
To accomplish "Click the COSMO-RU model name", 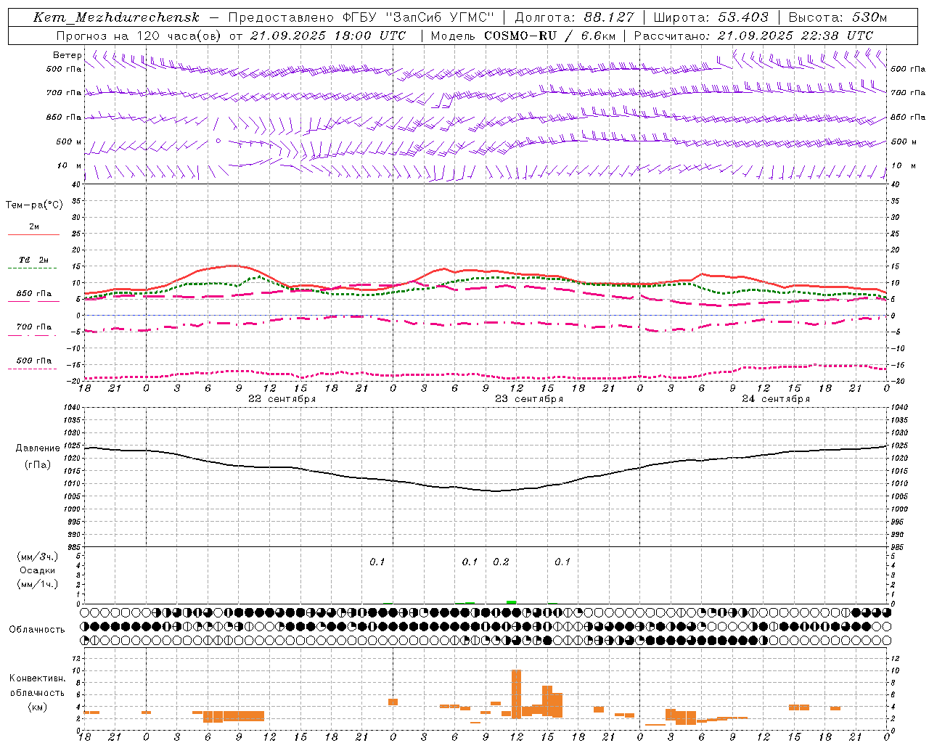I will click(x=520, y=36).
